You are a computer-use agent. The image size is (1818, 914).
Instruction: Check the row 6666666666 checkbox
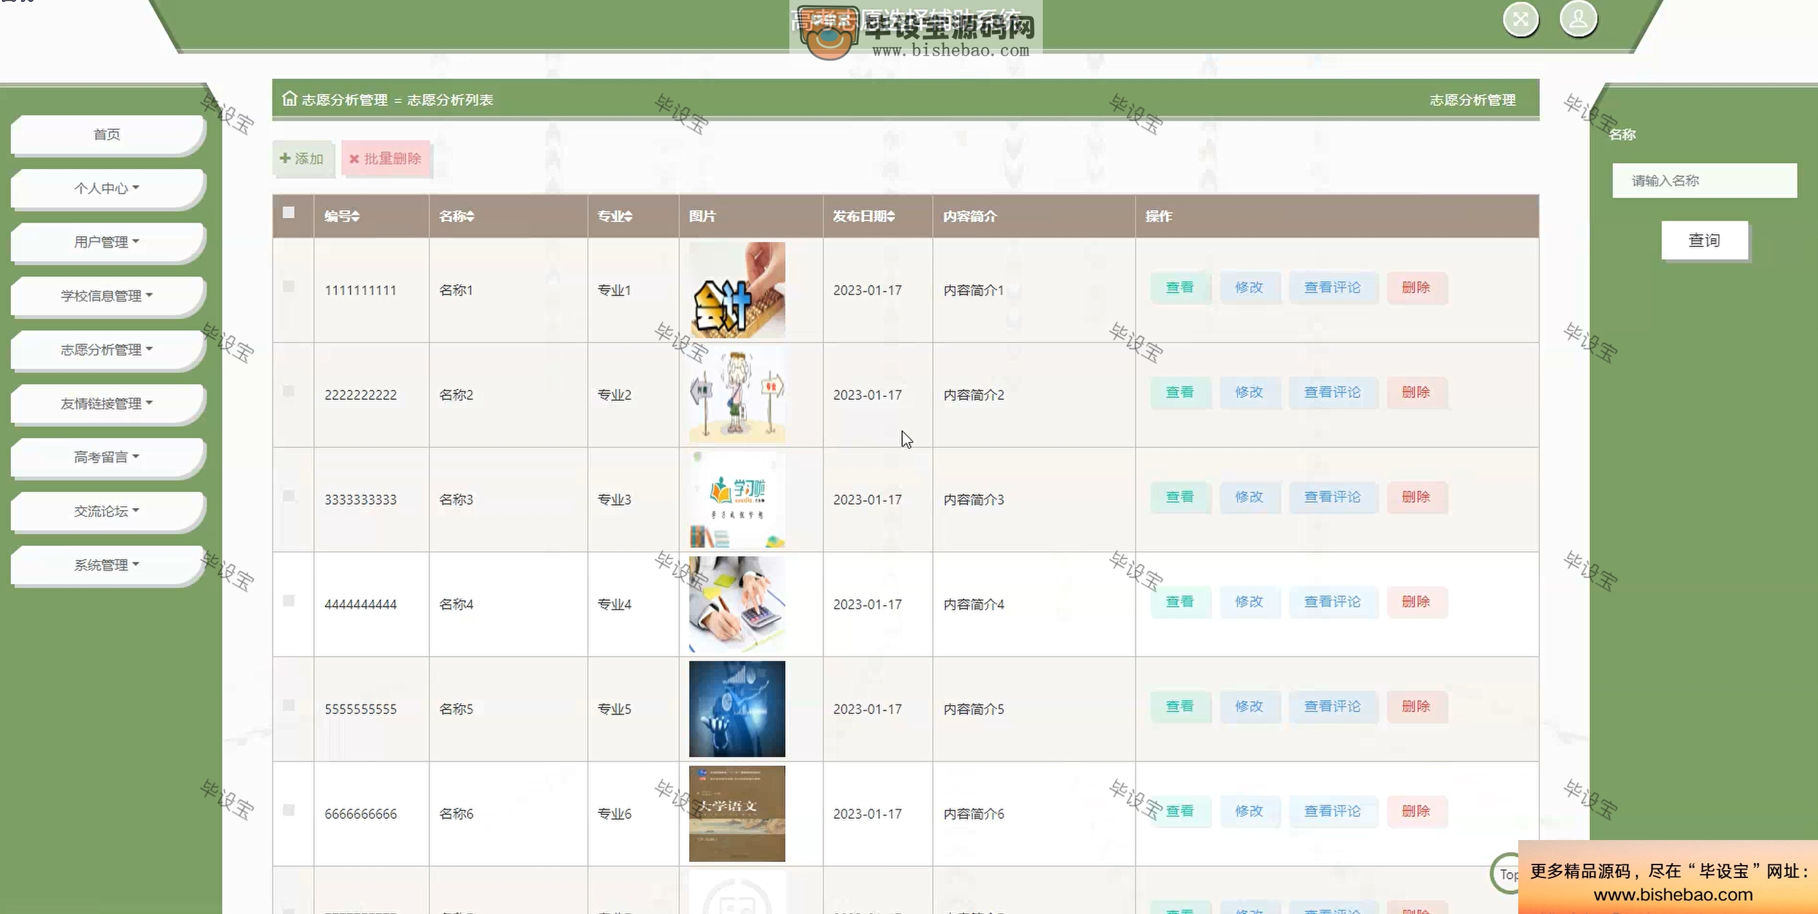(x=289, y=810)
